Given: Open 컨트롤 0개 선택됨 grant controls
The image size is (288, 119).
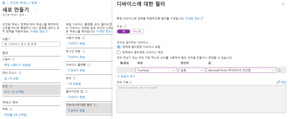Looking at the screenshot, I should pos(15,115).
